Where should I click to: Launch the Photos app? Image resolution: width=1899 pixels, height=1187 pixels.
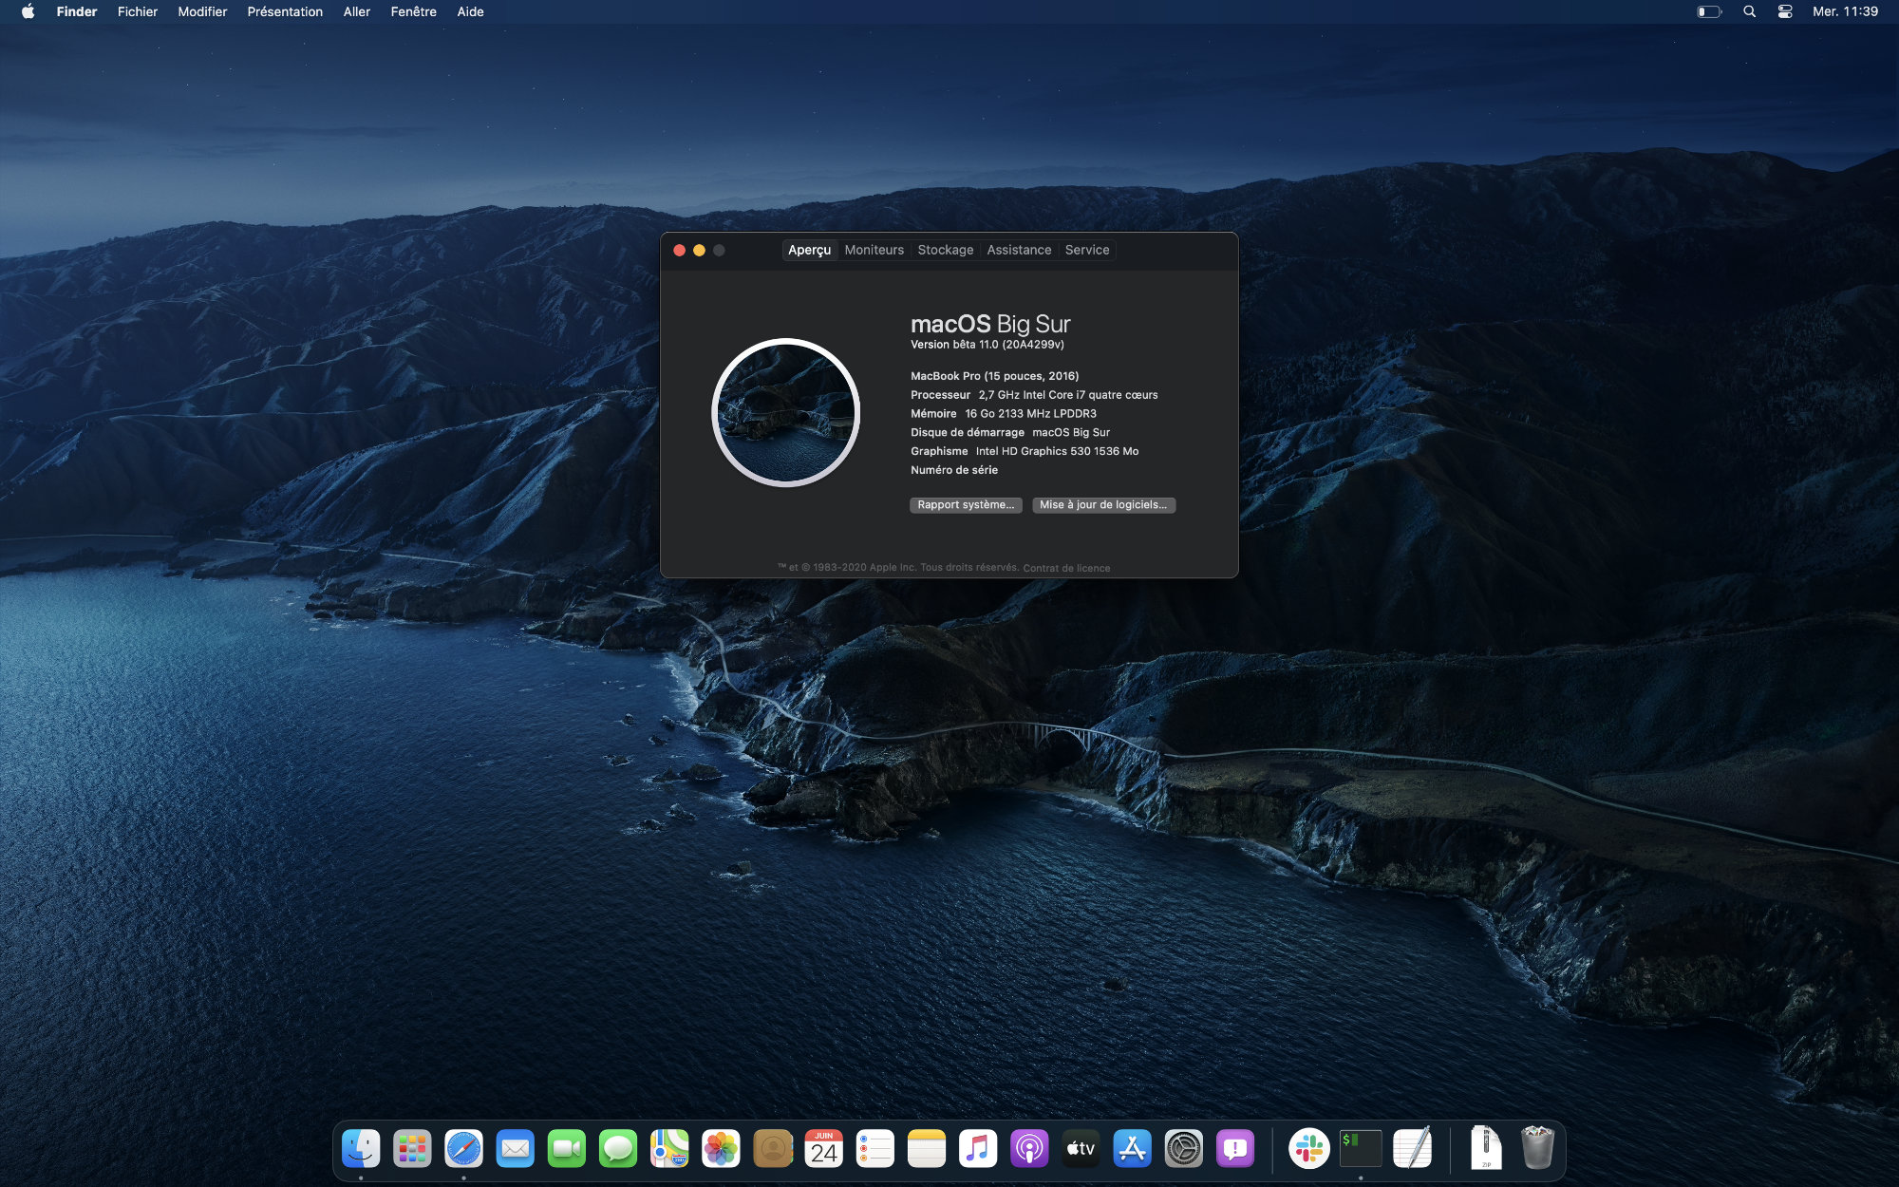tap(721, 1149)
